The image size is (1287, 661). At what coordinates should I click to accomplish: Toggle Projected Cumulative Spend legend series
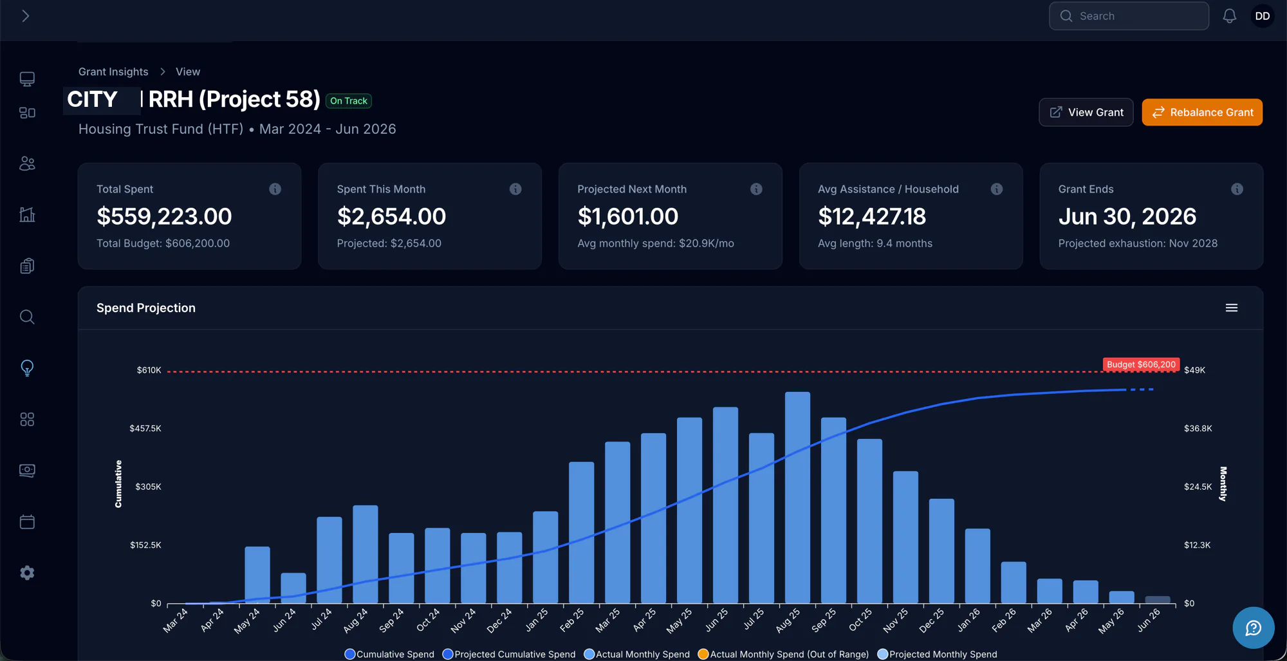(x=509, y=654)
